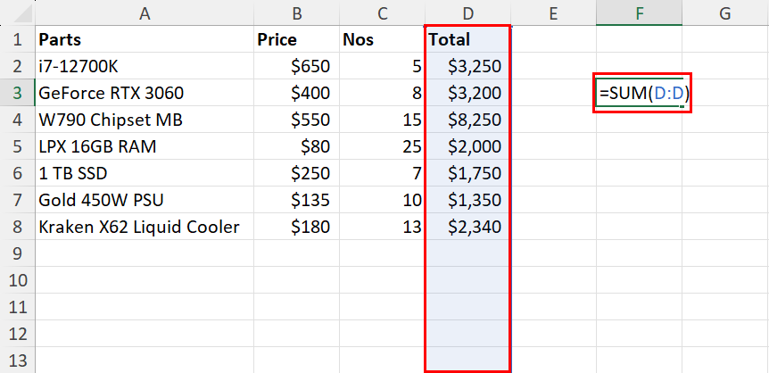Click the $80 price cell
Screen dimensions: 769x373
pos(296,145)
